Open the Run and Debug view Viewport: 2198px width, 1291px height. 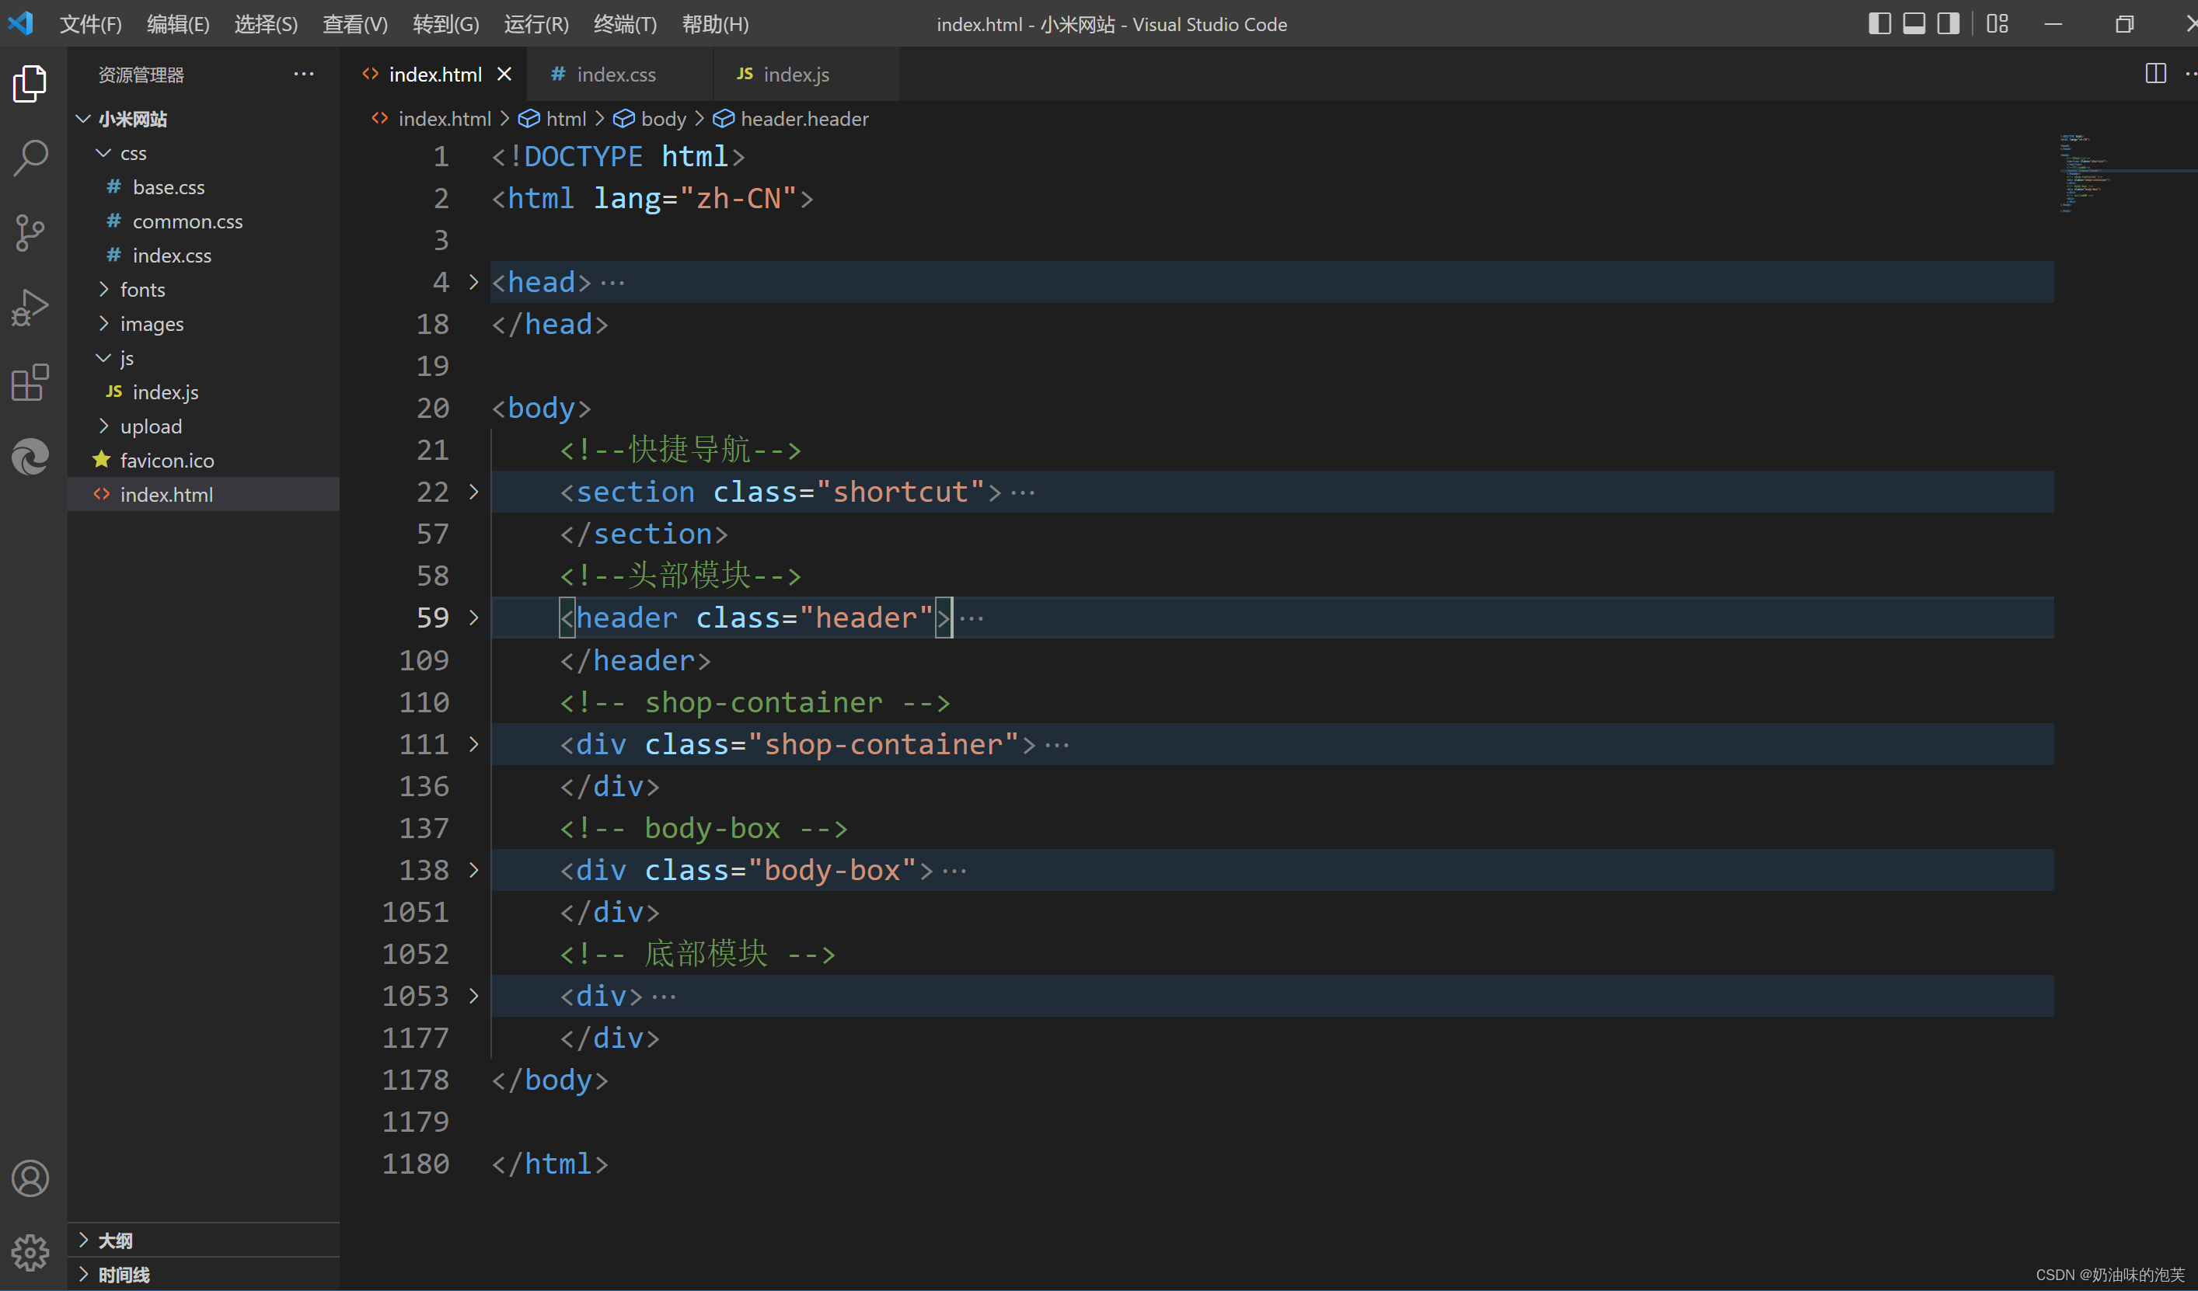click(30, 308)
